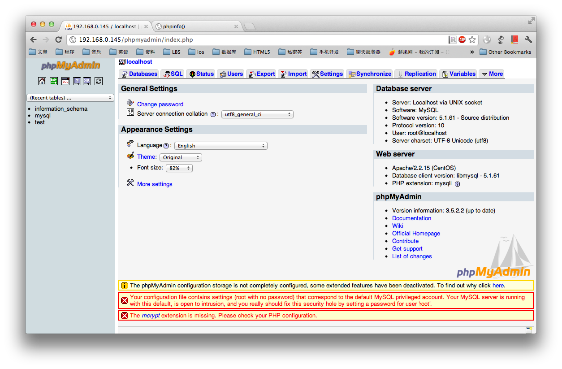Open the Import tab
This screenshot has width=562, height=369.
point(293,74)
